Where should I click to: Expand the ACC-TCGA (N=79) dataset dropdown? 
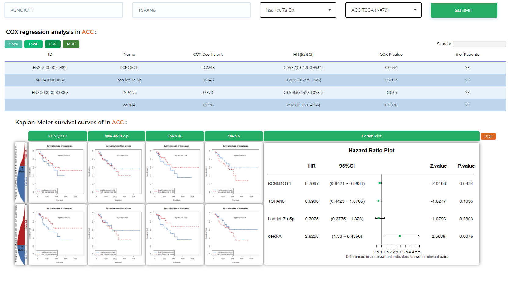click(383, 10)
